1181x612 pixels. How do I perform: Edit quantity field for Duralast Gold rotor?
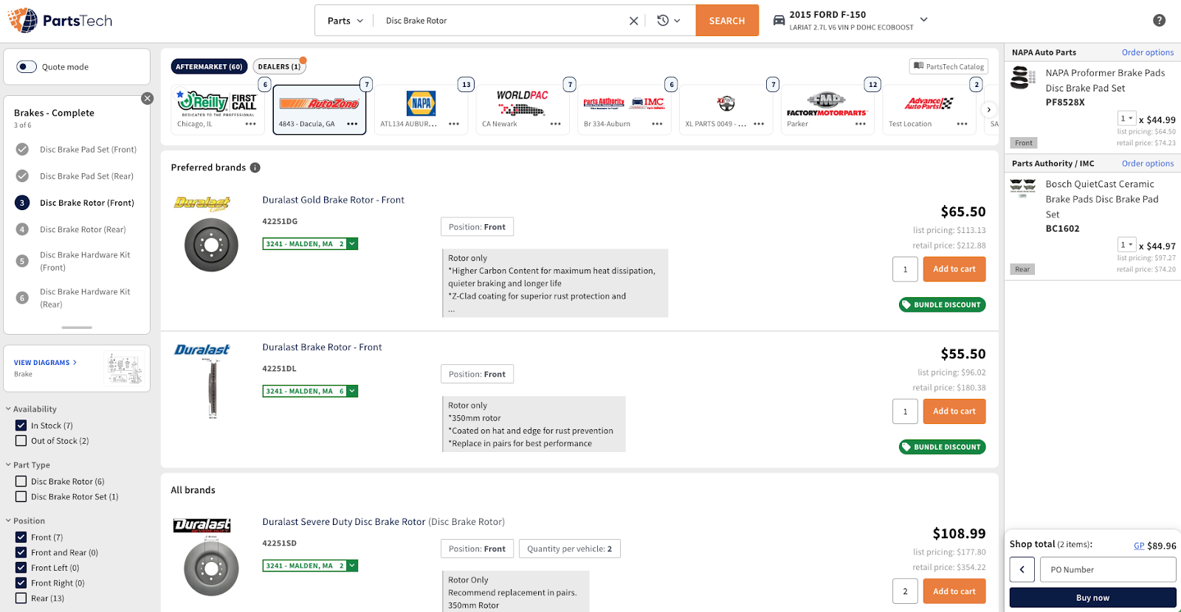[905, 269]
